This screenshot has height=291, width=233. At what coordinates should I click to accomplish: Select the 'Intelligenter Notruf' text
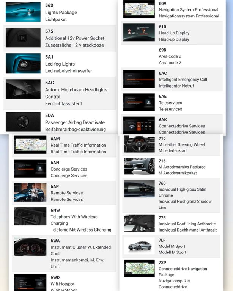coord(176,86)
